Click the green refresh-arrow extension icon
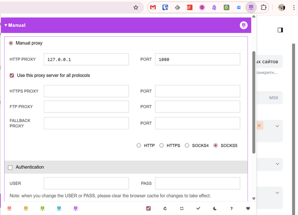 pyautogui.click(x=226, y=7)
